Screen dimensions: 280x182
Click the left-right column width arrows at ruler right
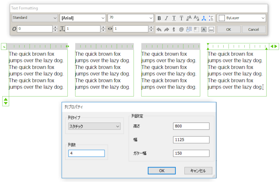click(x=274, y=47)
